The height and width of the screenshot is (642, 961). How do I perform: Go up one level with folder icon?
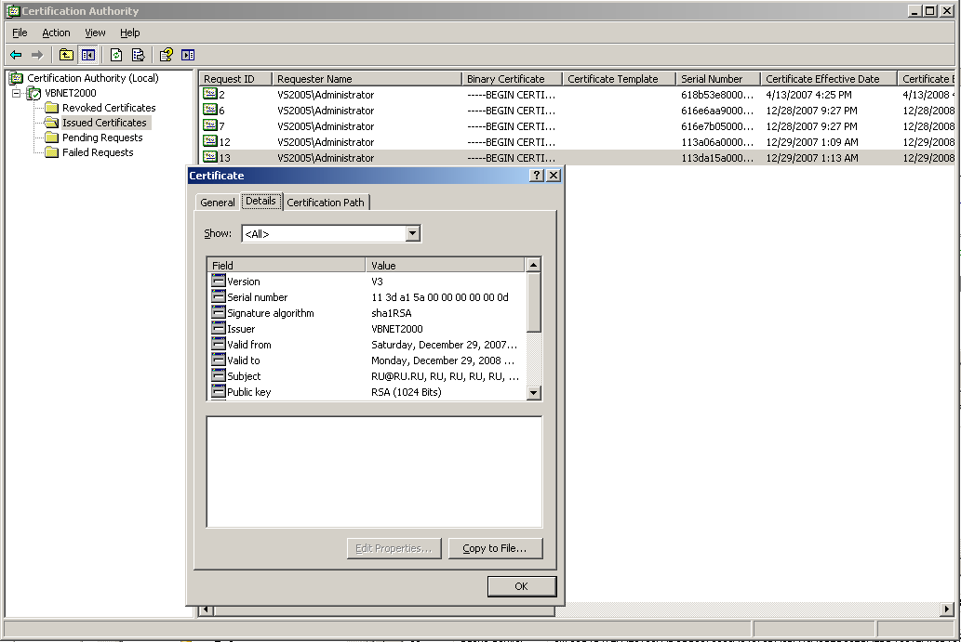[66, 55]
